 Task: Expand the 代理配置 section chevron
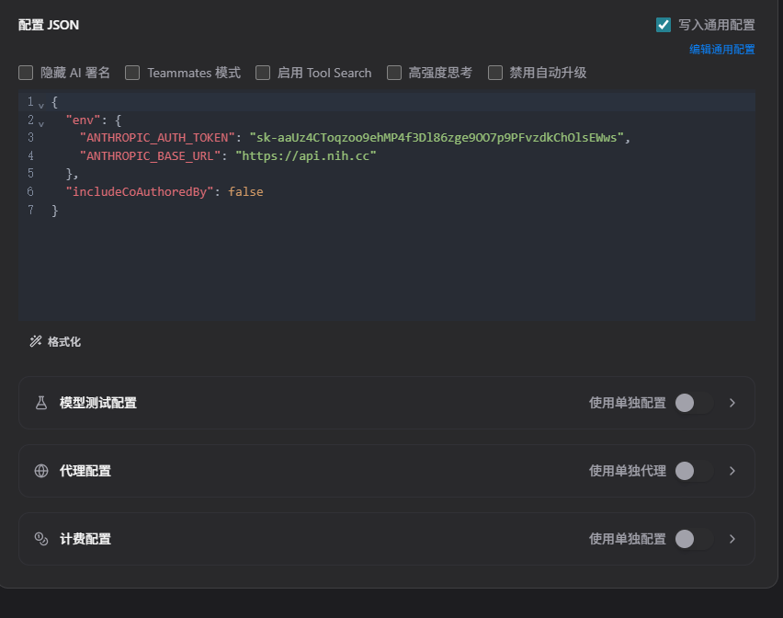(732, 471)
